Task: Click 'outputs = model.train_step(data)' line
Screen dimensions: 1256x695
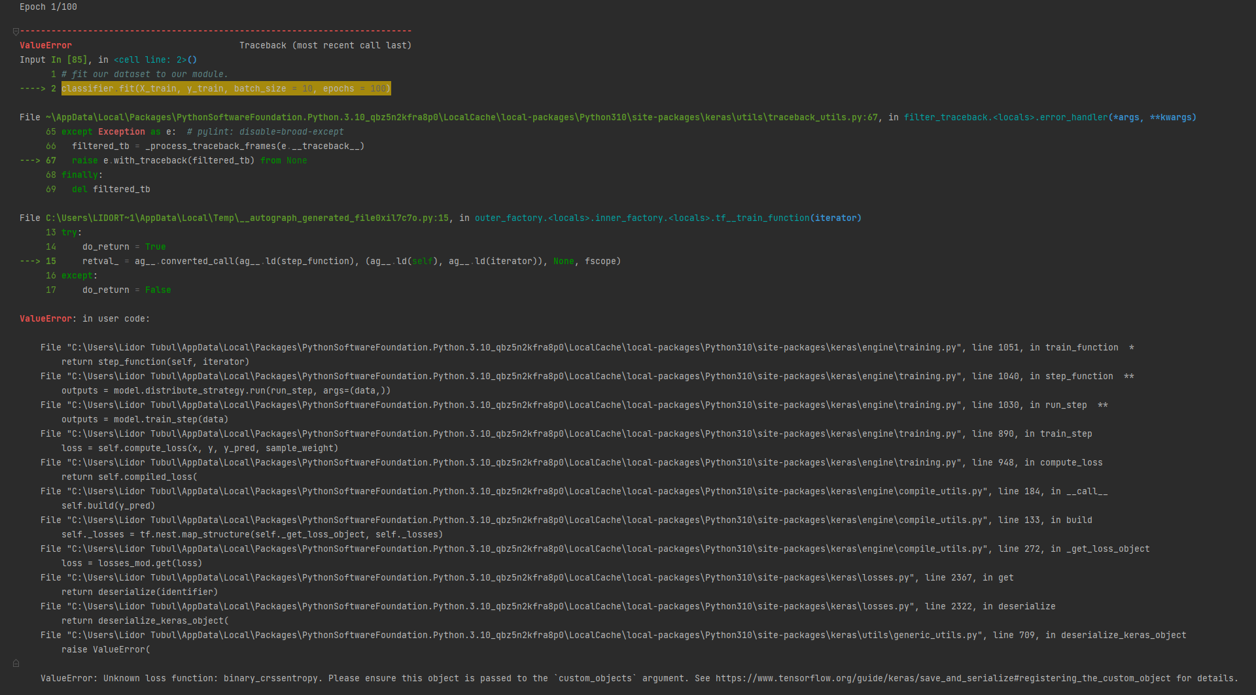Action: pyautogui.click(x=145, y=419)
